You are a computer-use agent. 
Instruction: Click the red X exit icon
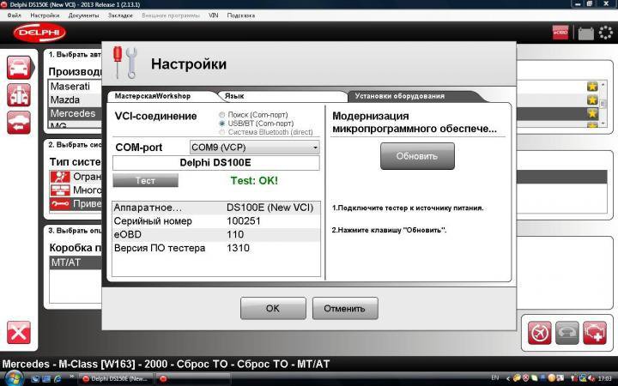click(x=19, y=332)
